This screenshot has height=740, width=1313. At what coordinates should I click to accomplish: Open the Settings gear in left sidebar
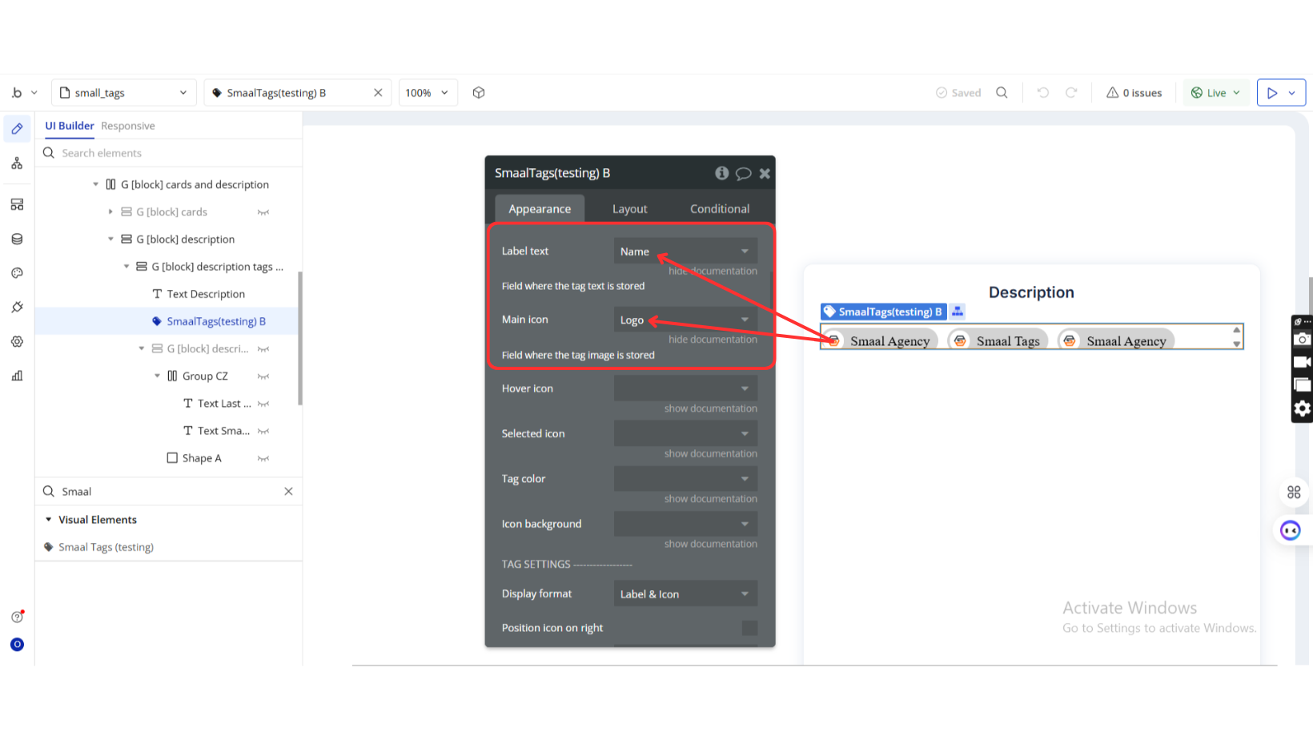click(x=17, y=341)
